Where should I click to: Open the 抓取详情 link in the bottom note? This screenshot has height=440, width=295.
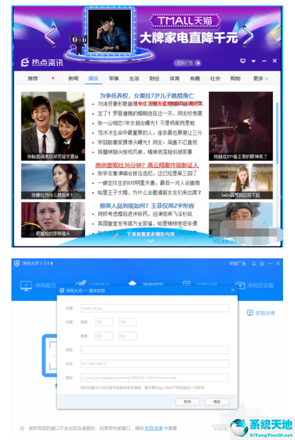[x=153, y=428]
